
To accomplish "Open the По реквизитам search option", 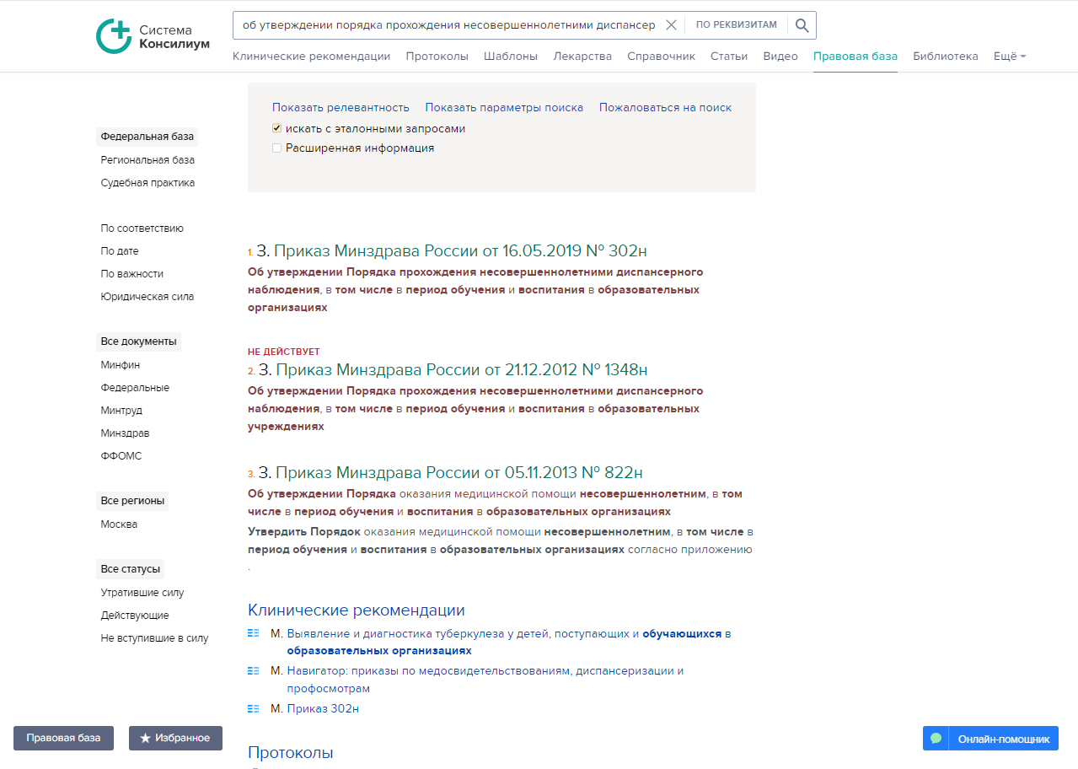I will point(736,25).
